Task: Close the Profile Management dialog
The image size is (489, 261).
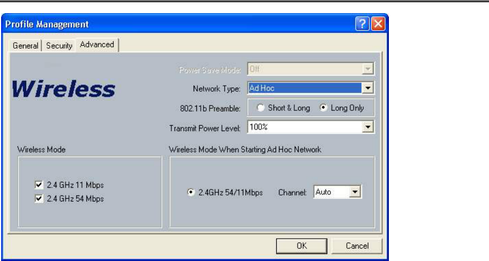Action: [379, 24]
